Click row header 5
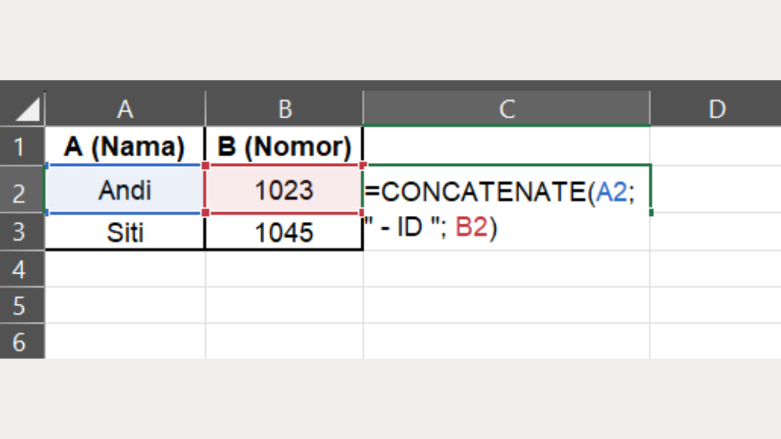The height and width of the screenshot is (439, 781). coord(23,305)
